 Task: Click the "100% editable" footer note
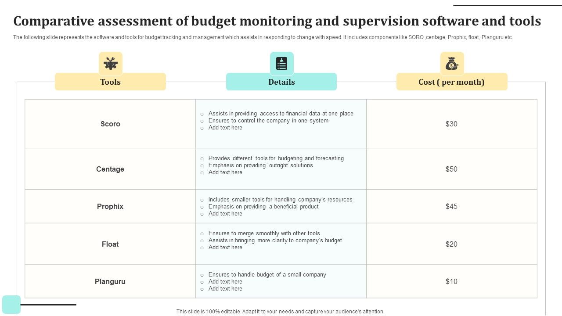[280, 312]
